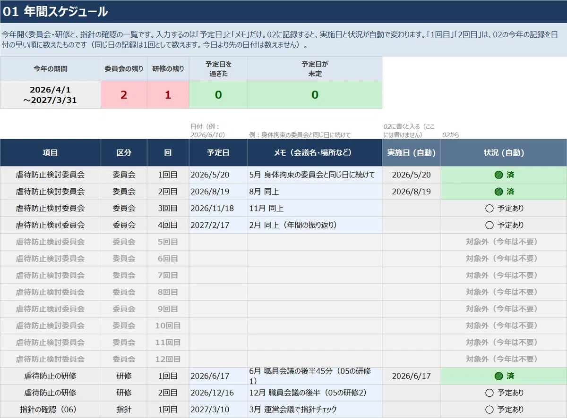
Task: Click the '研修の残り' header cell
Action: click(x=168, y=69)
